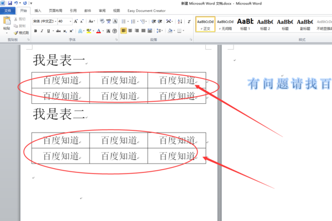Click the Text Effects glowing A icon
The width and height of the screenshot is (332, 221).
(80, 31)
